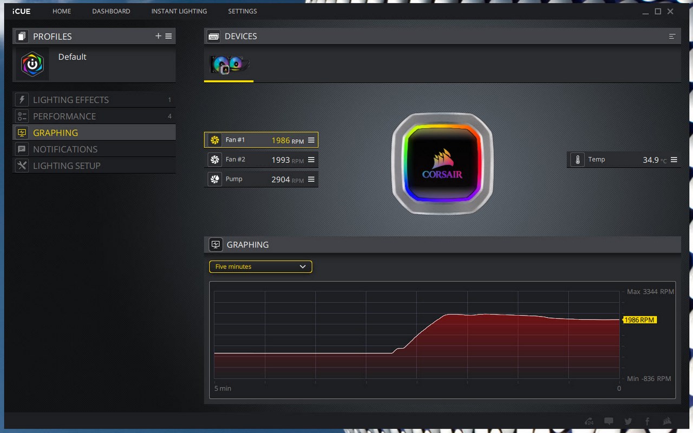Click the RPM graph area

click(x=417, y=334)
